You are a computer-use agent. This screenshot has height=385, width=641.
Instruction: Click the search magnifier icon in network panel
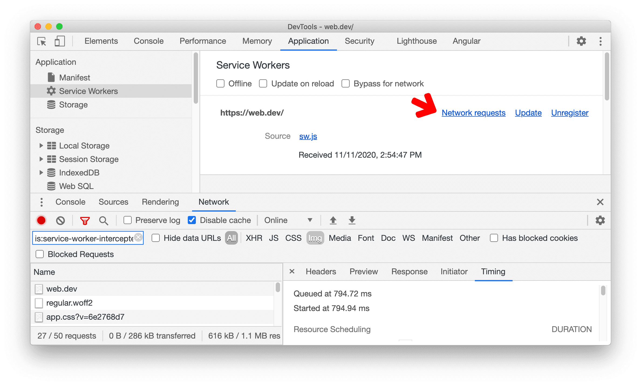[x=103, y=221]
